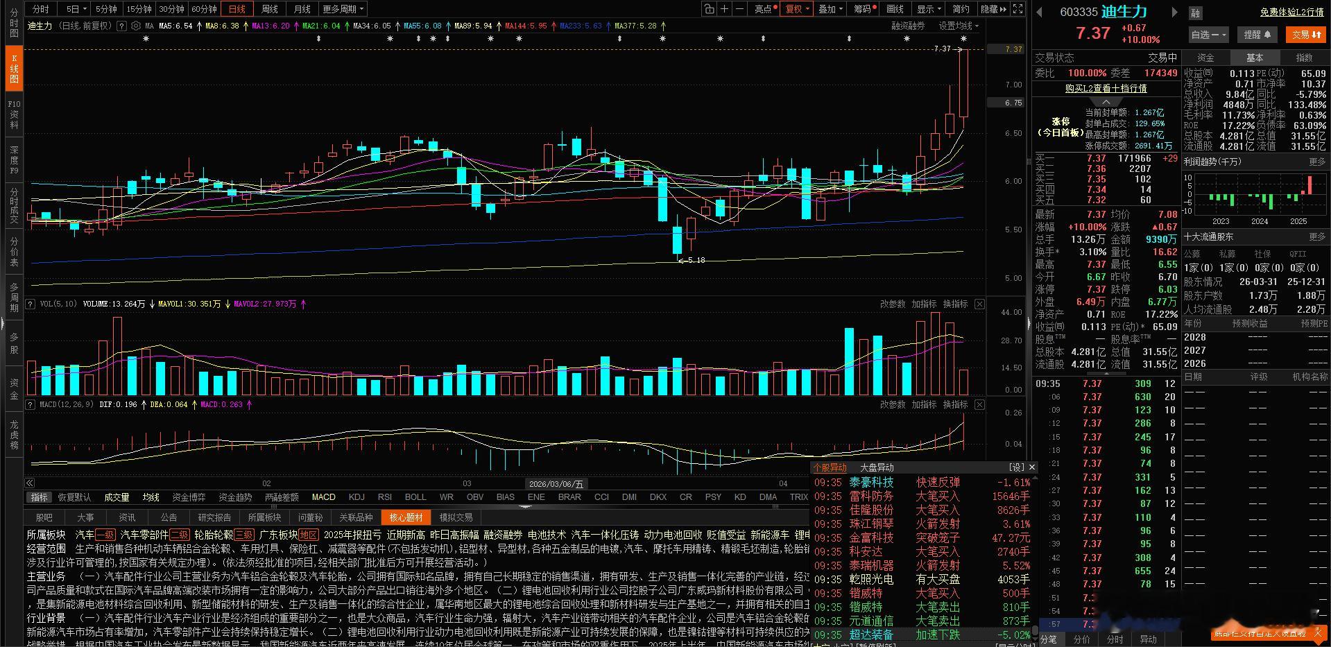
Task: Go to previous stock arrow
Action: point(1039,12)
